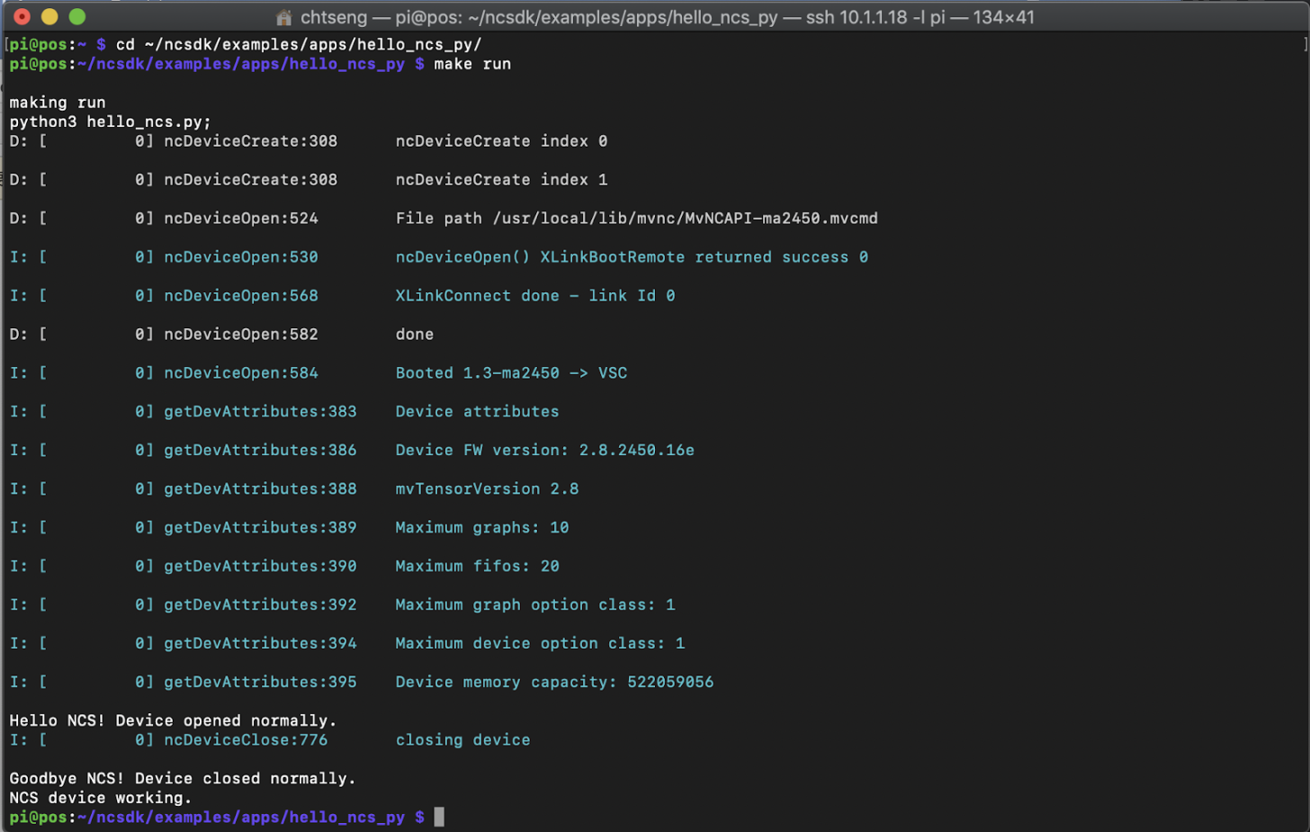Click the 'ncDeviceCreate index 0' message

coord(501,141)
